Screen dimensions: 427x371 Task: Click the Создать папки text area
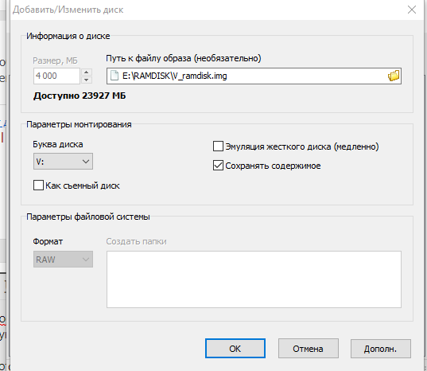tap(254, 279)
